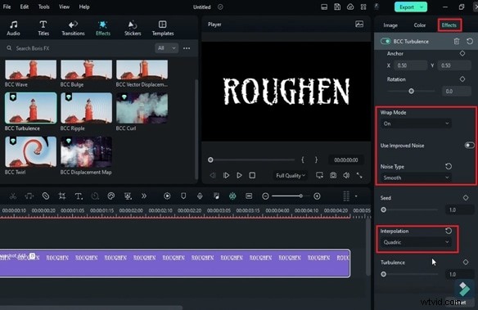478x310 pixels.
Task: Adjust the Seed slider handle
Action: click(x=384, y=210)
